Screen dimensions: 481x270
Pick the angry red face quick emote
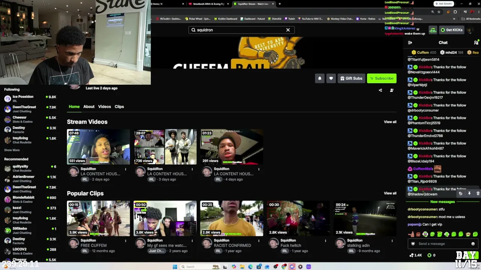click(x=418, y=234)
